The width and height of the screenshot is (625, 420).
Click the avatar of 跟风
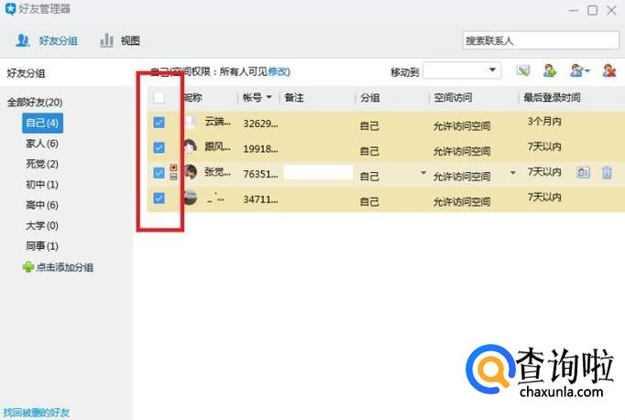click(x=190, y=147)
